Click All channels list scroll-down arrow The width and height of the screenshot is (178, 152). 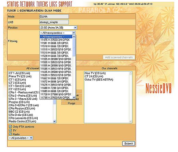[54, 121]
